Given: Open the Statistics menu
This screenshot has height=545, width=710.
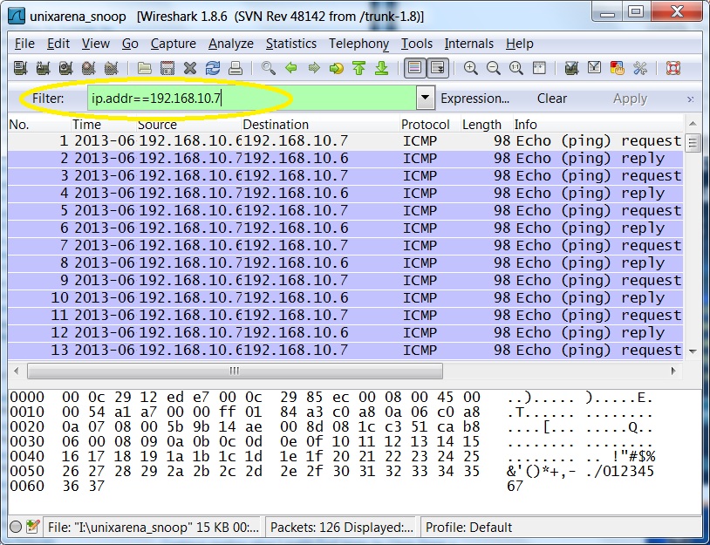Looking at the screenshot, I should tap(291, 44).
